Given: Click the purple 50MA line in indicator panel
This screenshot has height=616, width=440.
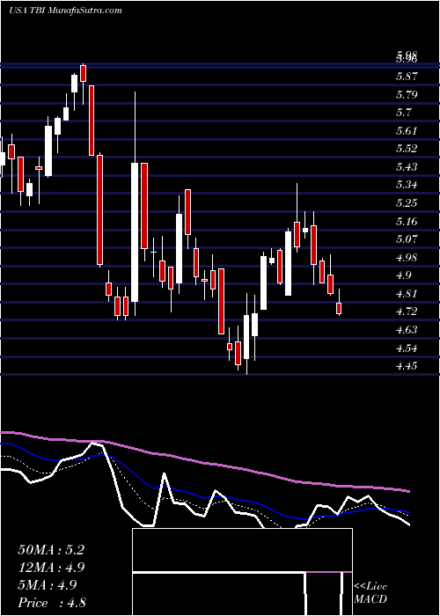Looking at the screenshot, I should (x=204, y=464).
